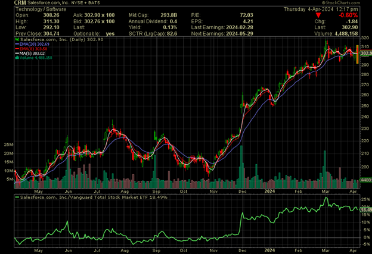Click the EPS value 4.21
Viewport: 372px width, 254px height.
(248, 21)
